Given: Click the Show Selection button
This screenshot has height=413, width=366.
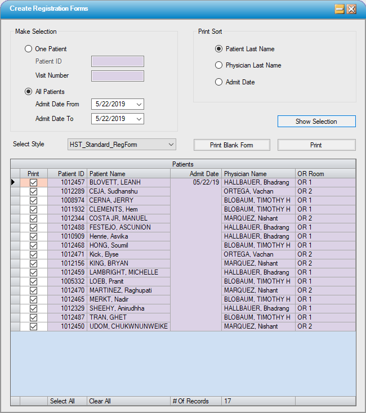Looking at the screenshot, I should 316,122.
